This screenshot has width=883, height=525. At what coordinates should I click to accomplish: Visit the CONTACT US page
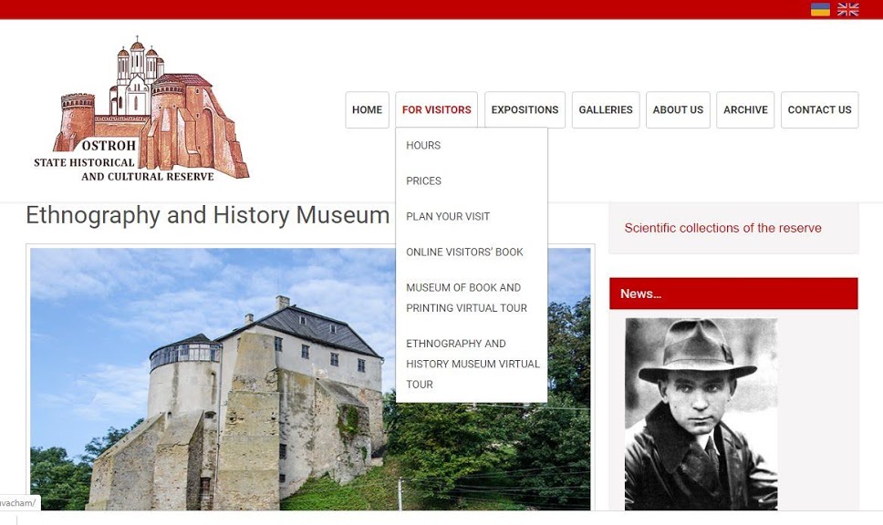819,109
